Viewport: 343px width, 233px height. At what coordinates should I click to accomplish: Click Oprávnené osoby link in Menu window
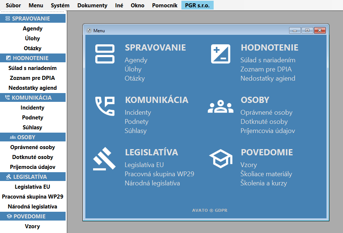[266, 112]
